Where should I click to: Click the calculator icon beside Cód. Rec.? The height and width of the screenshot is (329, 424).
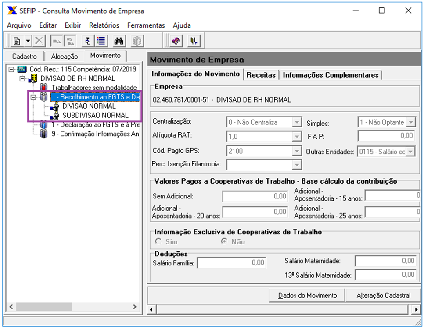tap(22, 69)
